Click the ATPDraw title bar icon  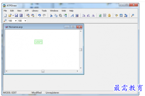[x=4, y=6]
